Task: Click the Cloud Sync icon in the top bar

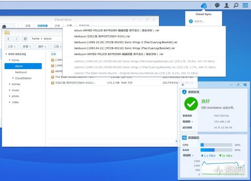Action: coord(204,5)
